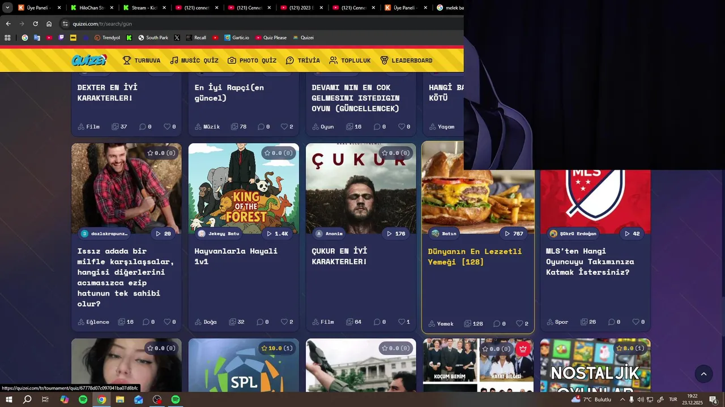Open the Trivia menu item

302,60
